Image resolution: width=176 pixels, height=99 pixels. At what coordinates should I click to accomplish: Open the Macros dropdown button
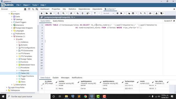click(x=162, y=13)
